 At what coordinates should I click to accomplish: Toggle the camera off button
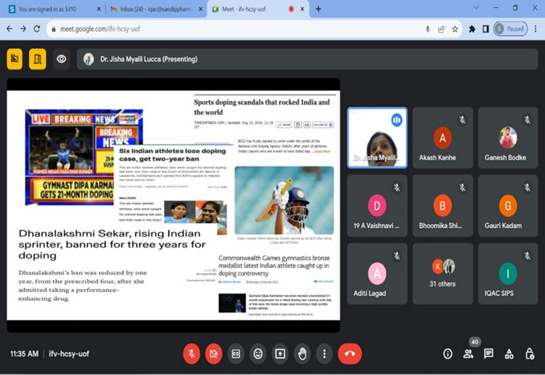coord(214,354)
